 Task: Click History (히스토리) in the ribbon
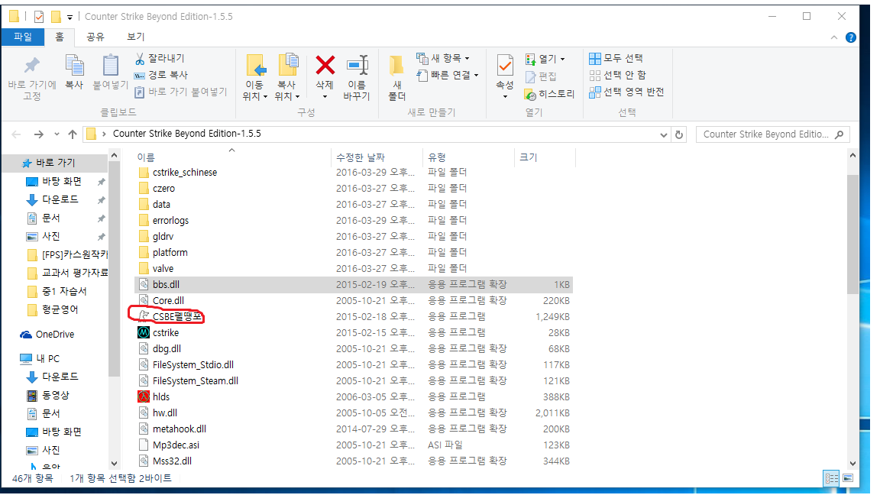549,94
